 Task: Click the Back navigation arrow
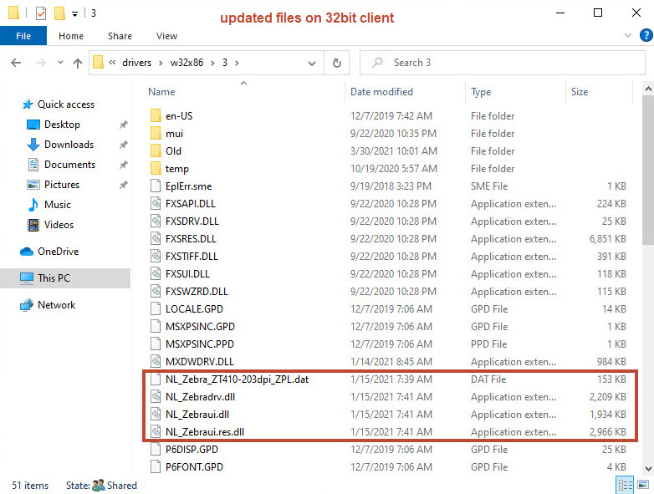coord(16,63)
